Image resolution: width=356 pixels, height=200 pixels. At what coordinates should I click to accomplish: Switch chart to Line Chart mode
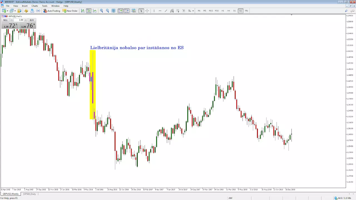(x=95, y=11)
